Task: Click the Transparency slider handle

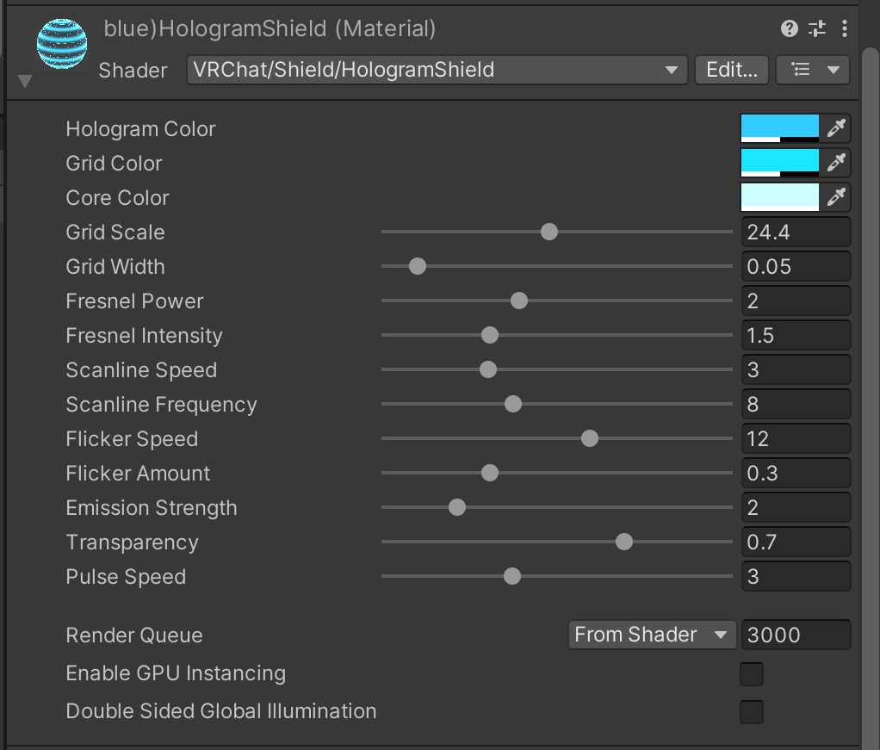Action: [623, 542]
